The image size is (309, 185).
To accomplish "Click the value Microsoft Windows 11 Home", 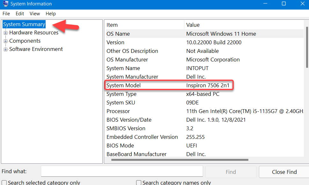I will pos(221,34).
